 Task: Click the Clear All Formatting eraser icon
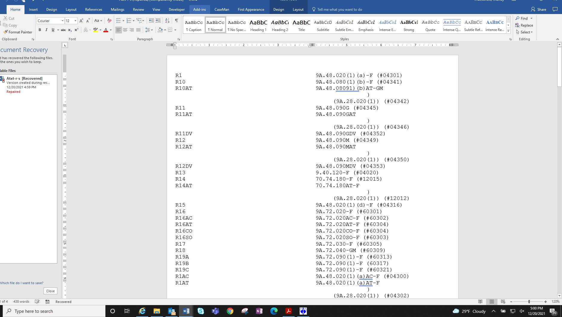tap(109, 21)
